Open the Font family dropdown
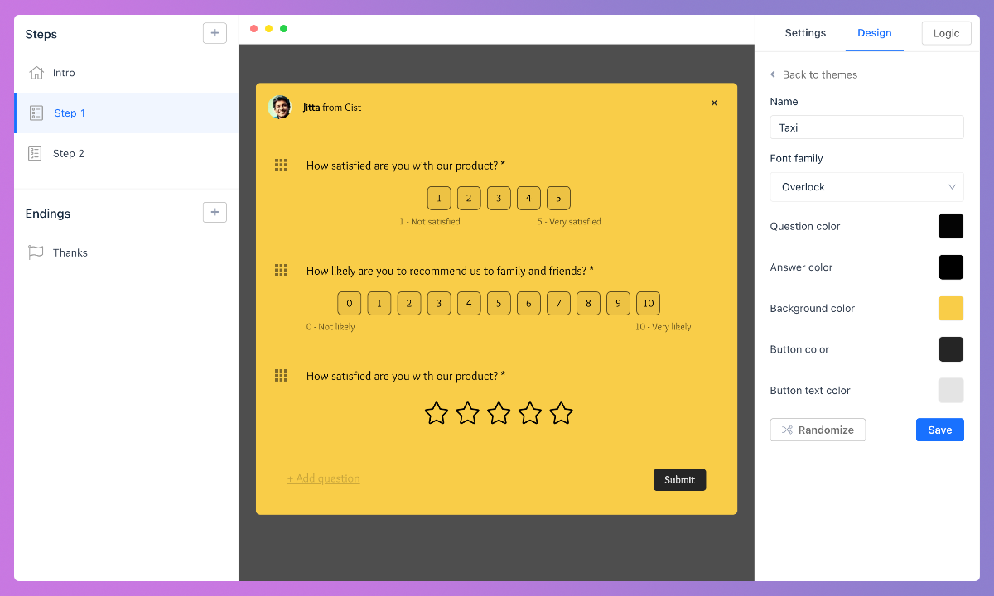The width and height of the screenshot is (994, 596). [x=866, y=187]
